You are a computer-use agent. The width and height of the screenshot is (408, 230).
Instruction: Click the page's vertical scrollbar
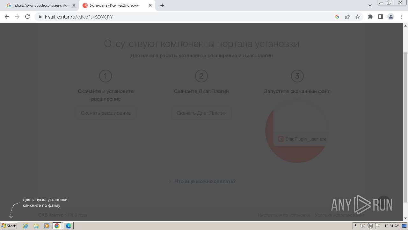pyautogui.click(x=405, y=127)
